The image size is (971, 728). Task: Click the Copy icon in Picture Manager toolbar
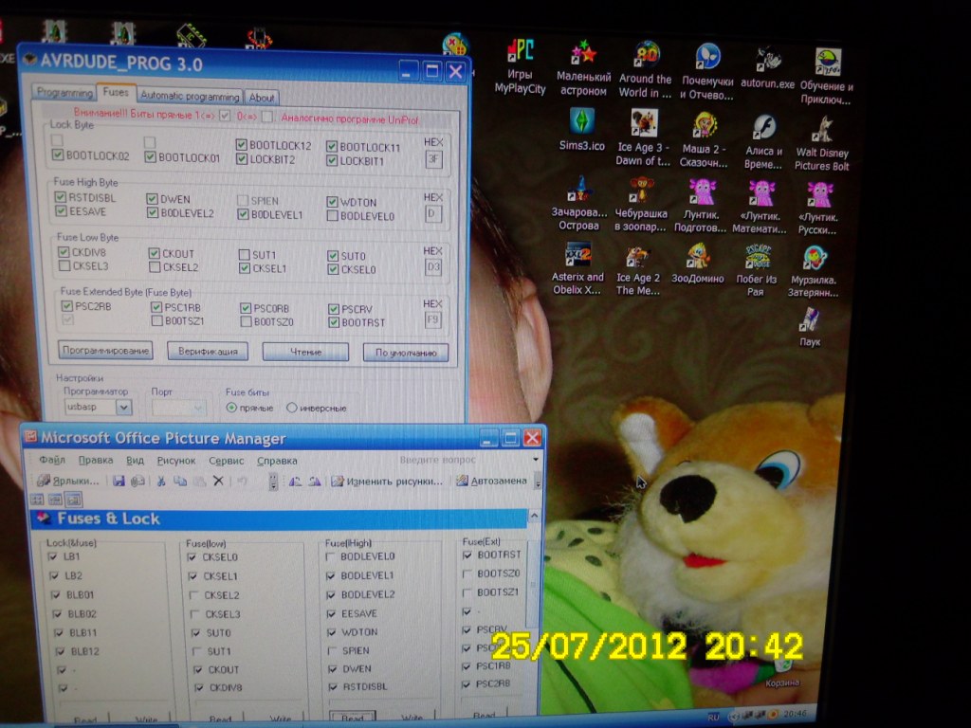[180, 481]
